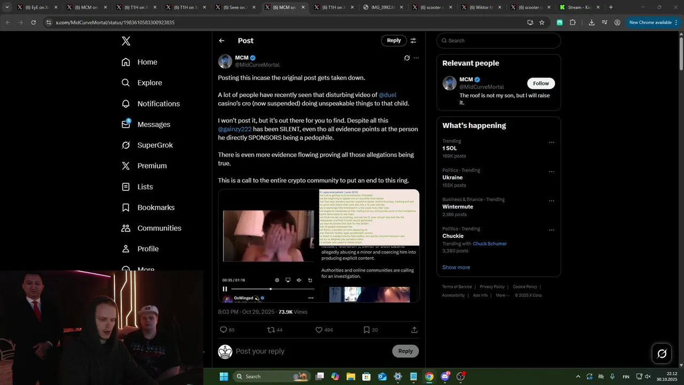Open Windows Start menu
The image size is (684, 385).
(x=223, y=376)
